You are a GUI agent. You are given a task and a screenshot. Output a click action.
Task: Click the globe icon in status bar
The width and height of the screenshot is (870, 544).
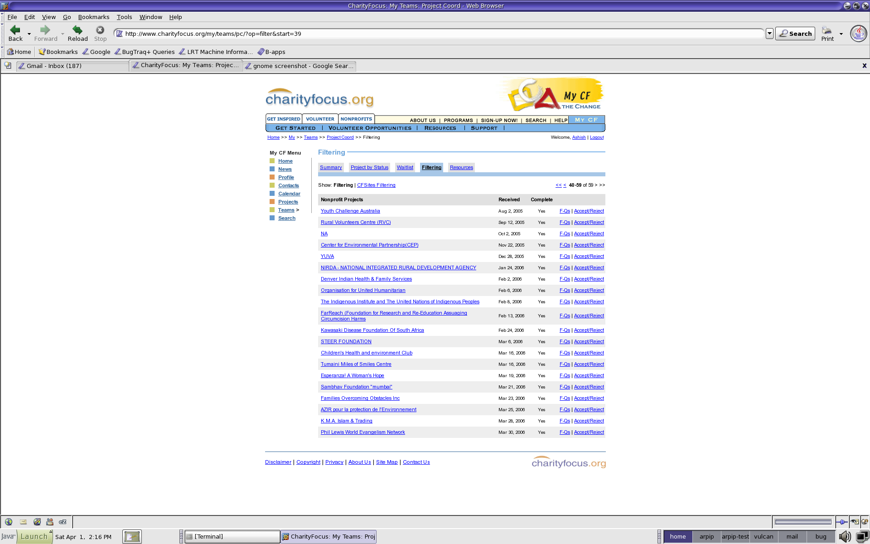click(x=9, y=522)
